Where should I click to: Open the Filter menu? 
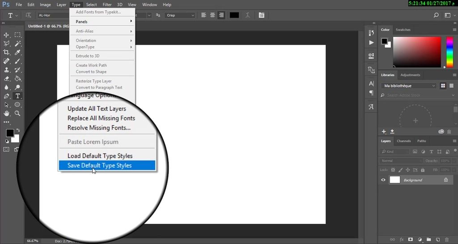(107, 4)
